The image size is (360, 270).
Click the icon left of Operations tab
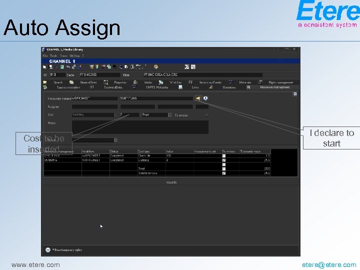click(211, 87)
